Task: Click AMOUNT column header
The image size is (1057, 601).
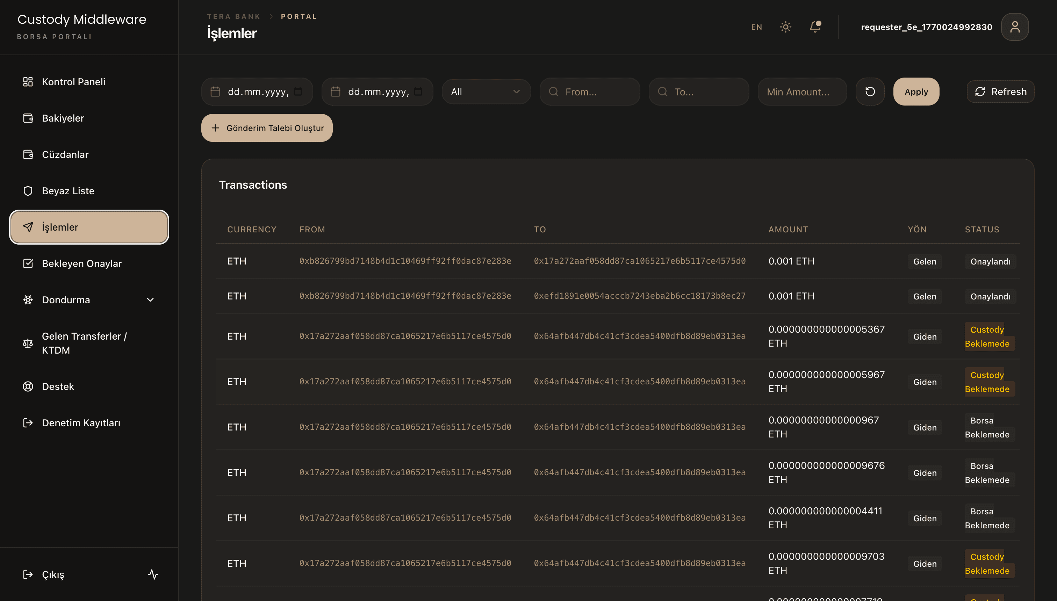Action: [x=788, y=230]
